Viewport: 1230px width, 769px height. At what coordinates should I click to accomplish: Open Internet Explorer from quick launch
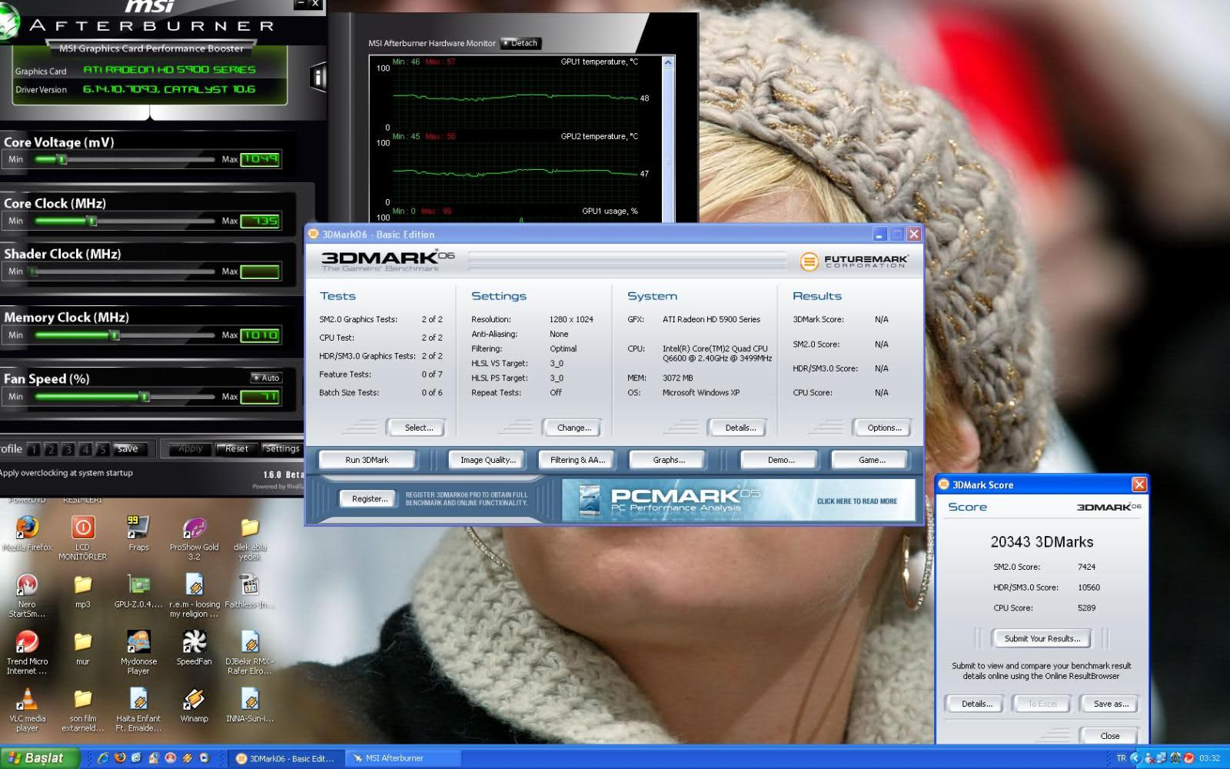pyautogui.click(x=103, y=758)
